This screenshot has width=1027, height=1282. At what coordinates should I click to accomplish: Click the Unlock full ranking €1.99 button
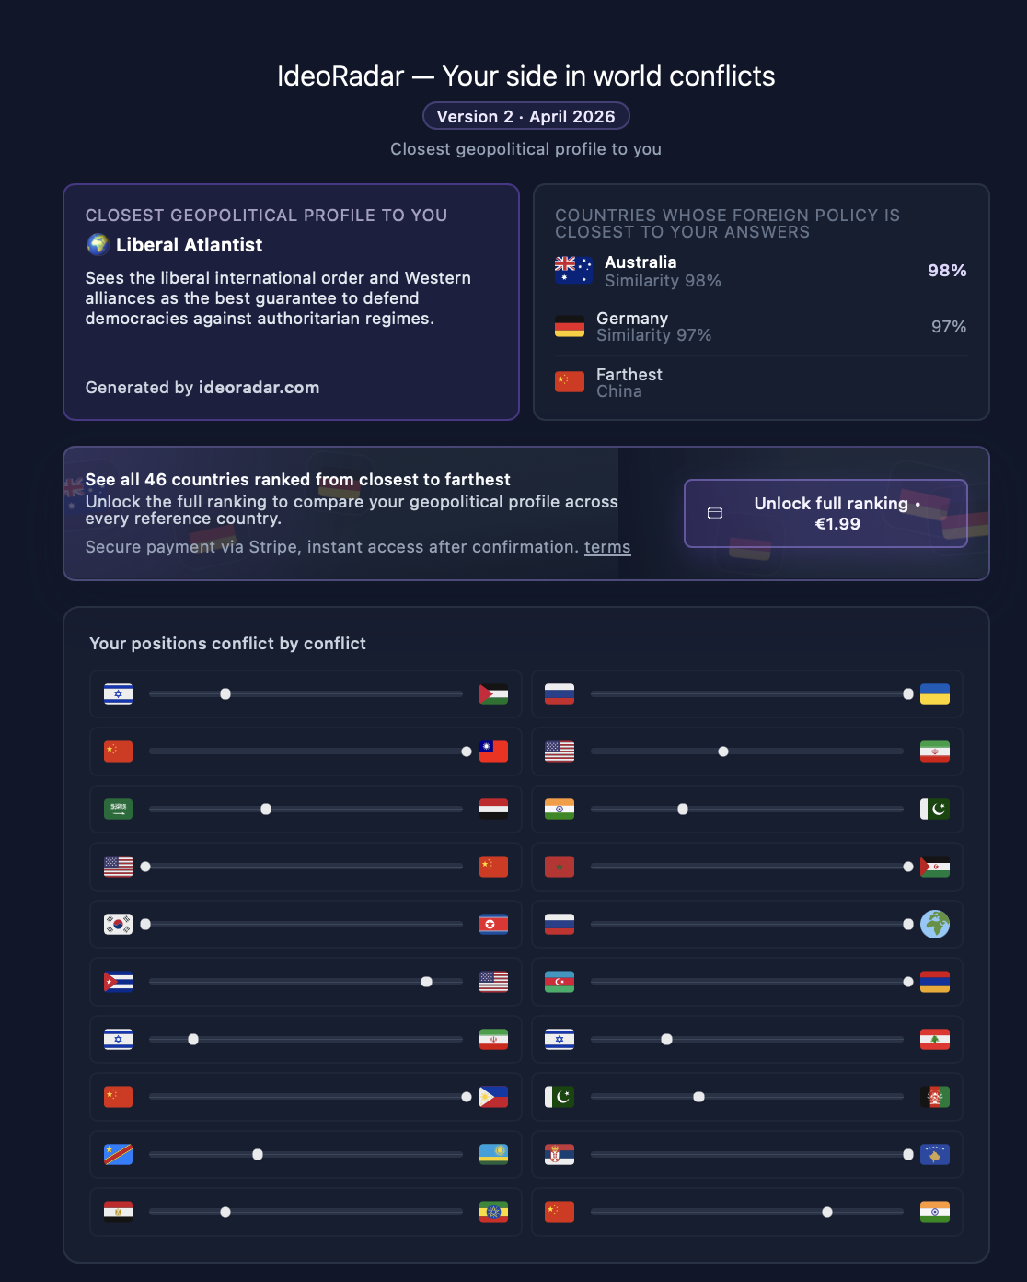coord(825,514)
